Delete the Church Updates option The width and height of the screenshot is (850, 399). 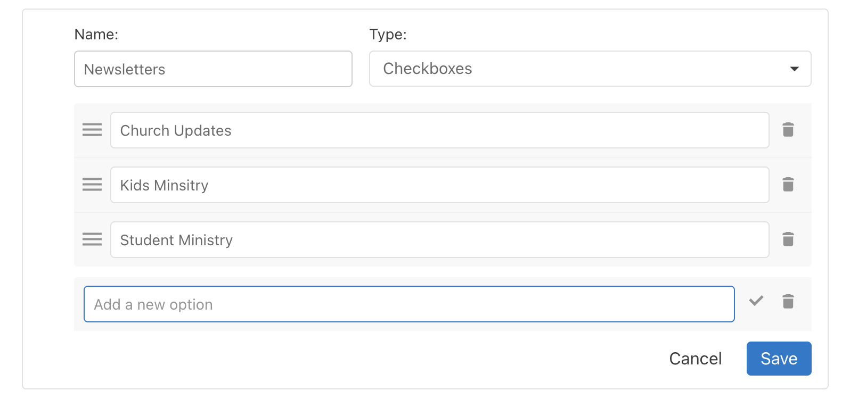tap(788, 130)
